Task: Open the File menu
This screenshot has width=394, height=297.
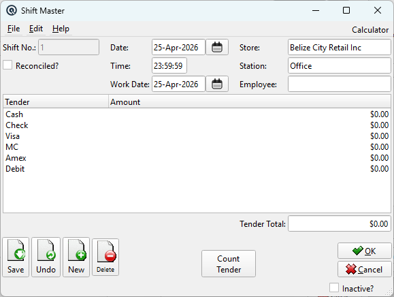Action: click(14, 29)
